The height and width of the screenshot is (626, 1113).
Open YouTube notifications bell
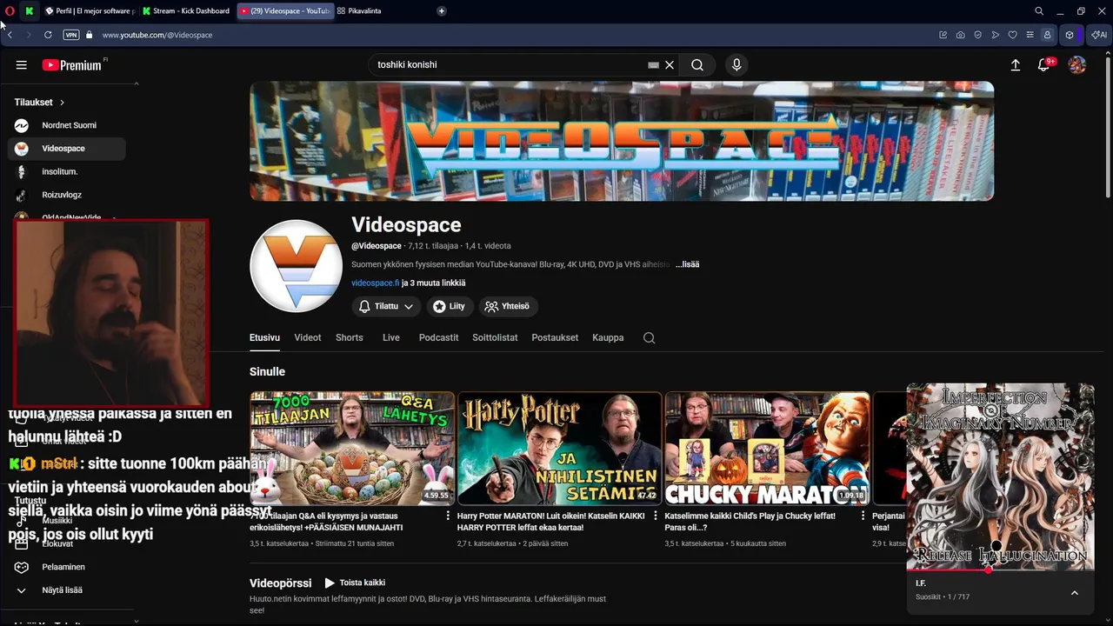click(1044, 65)
